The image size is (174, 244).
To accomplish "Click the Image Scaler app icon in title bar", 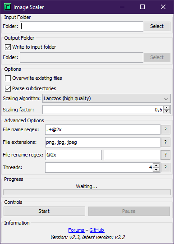I will [x=8, y=7].
